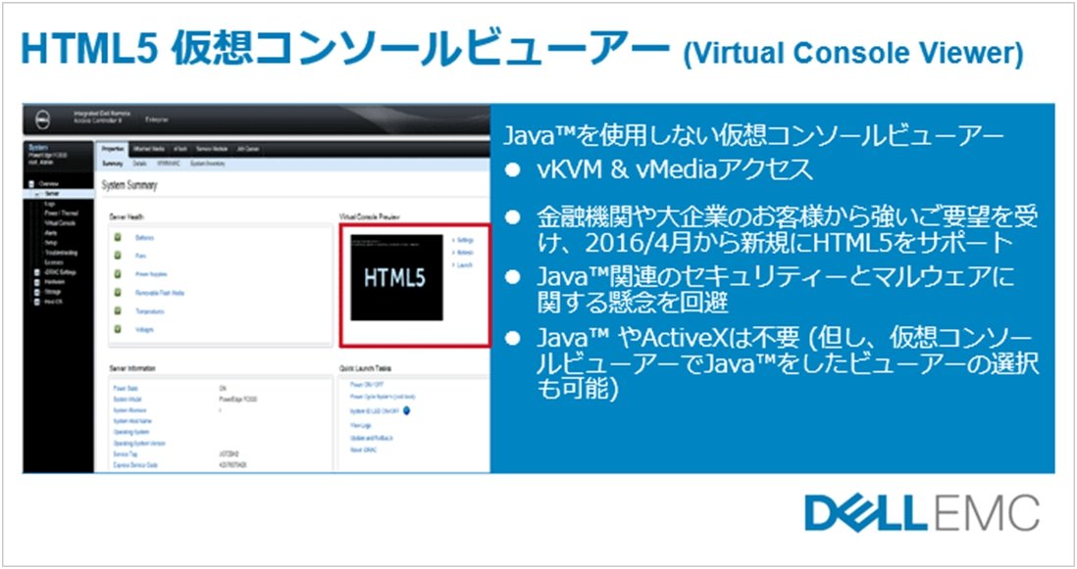The height and width of the screenshot is (569, 1077).
Task: Expand the iDRAC Settings tree node
Action: click(x=36, y=272)
